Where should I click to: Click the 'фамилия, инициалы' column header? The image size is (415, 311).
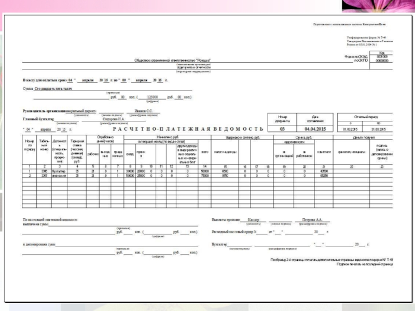[x=351, y=152]
